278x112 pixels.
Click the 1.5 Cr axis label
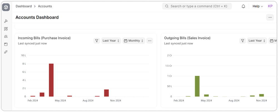click(168, 66)
